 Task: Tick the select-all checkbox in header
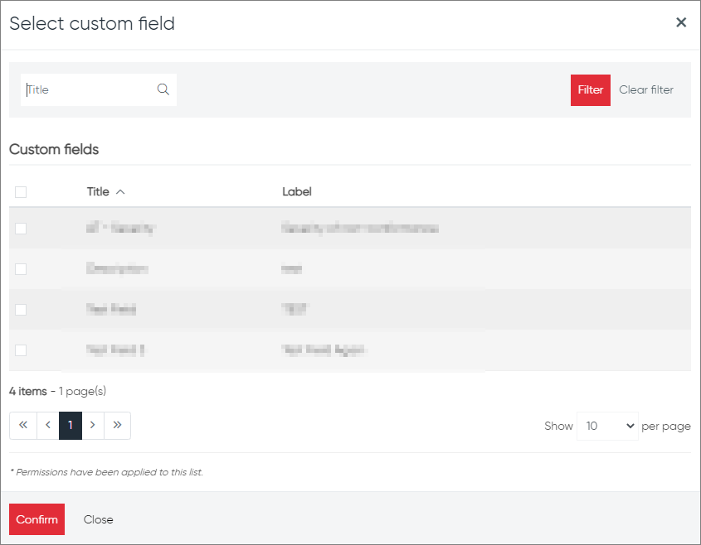pyautogui.click(x=21, y=192)
